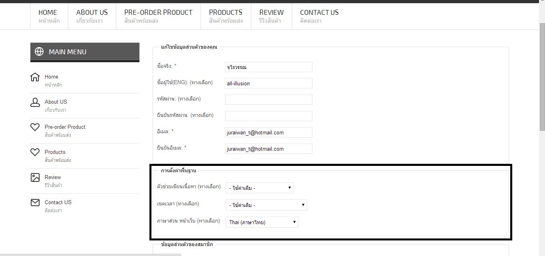This screenshot has width=545, height=256.
Task: Click the แก้ไขข้อมูลส่วนตัวของคุณ section heading
Action: 189,47
